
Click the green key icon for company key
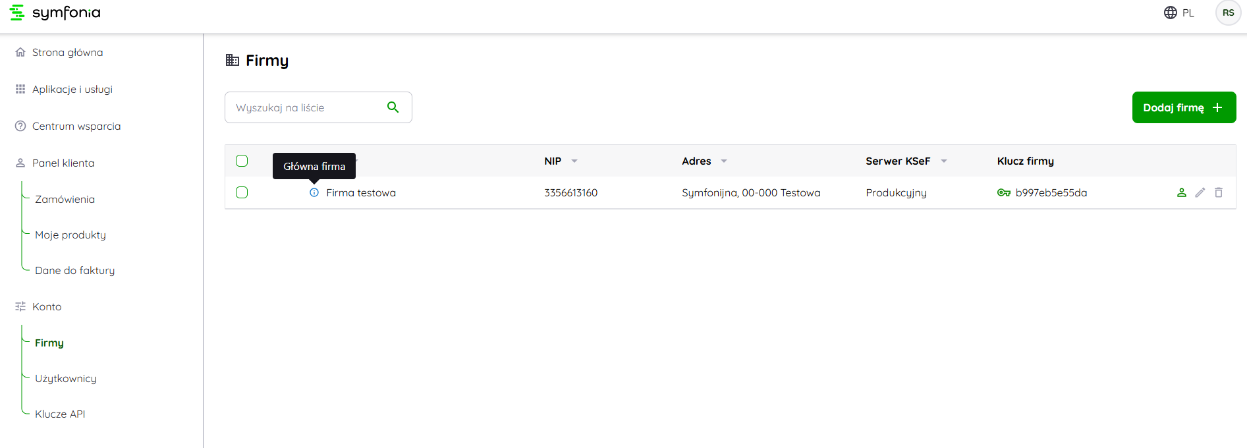tap(1003, 192)
